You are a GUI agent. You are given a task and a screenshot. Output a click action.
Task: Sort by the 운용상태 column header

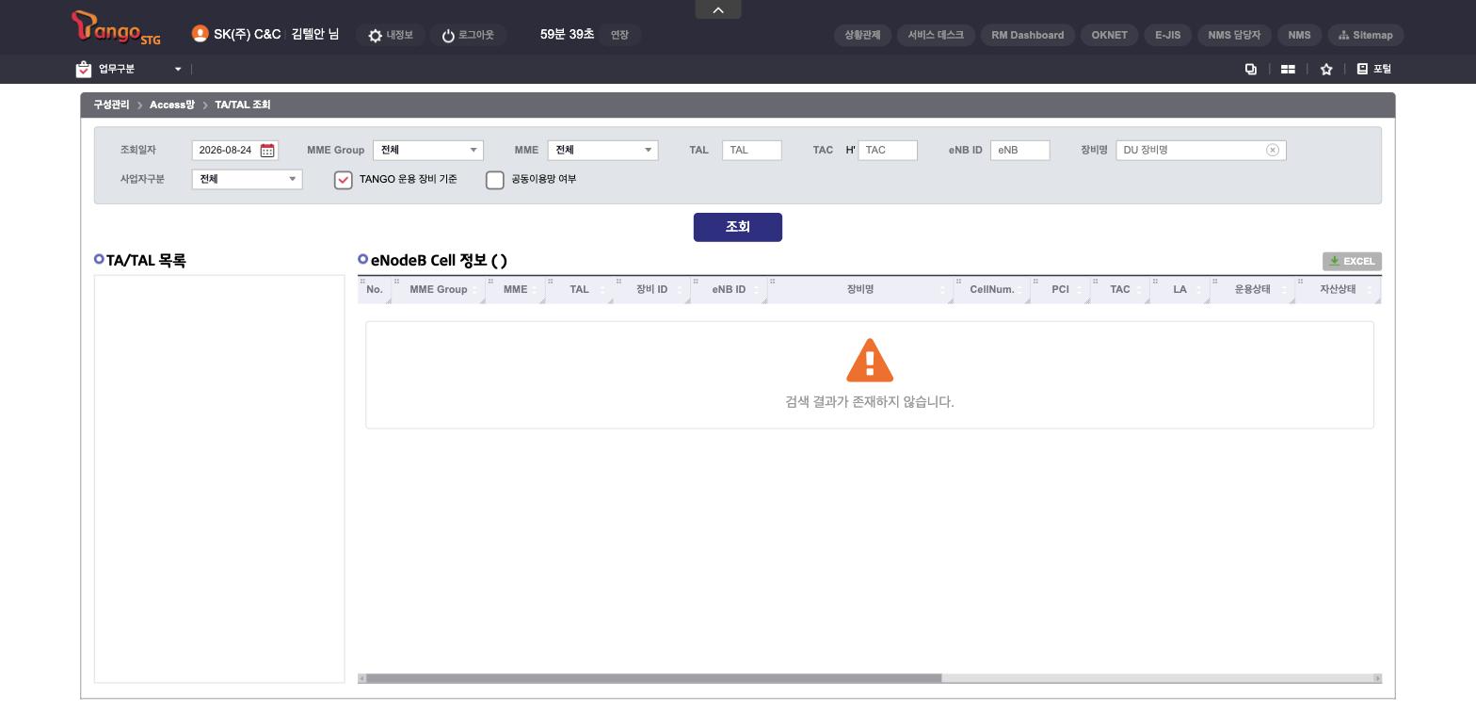tap(1252, 289)
